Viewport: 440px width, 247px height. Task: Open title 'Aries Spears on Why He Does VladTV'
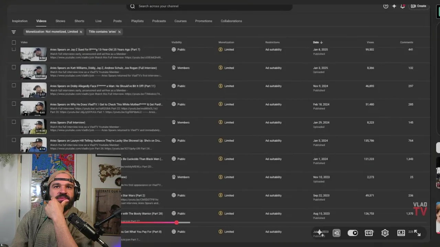coord(106,104)
